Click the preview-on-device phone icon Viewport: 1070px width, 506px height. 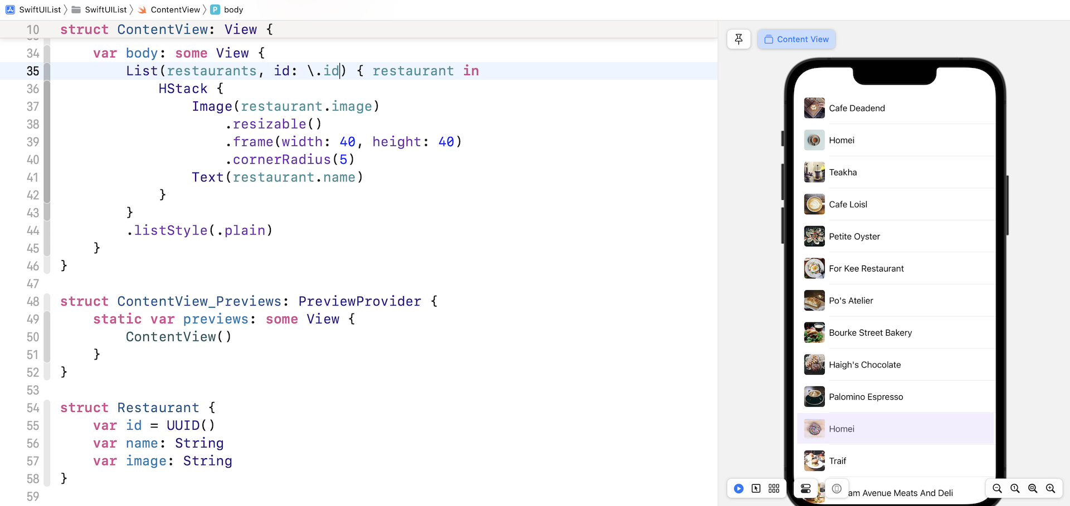(x=837, y=488)
